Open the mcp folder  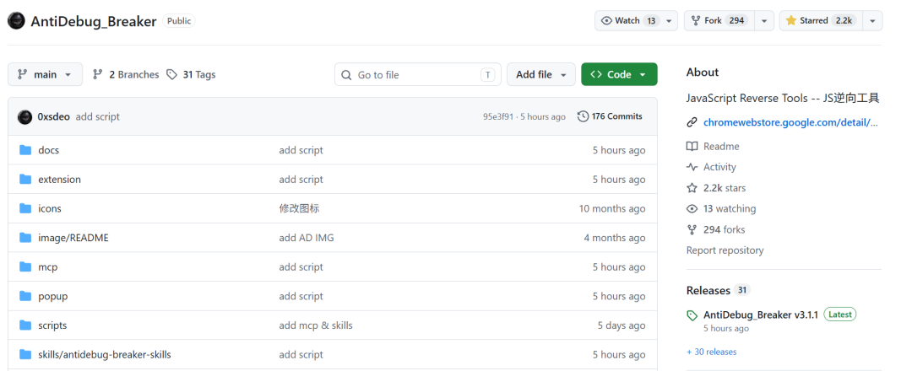click(47, 267)
